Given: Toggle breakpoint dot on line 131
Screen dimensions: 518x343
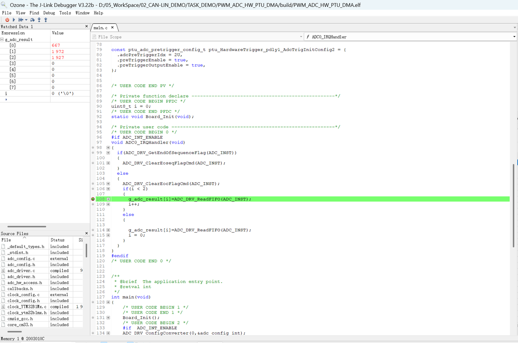Looking at the screenshot, I should 93,318.
